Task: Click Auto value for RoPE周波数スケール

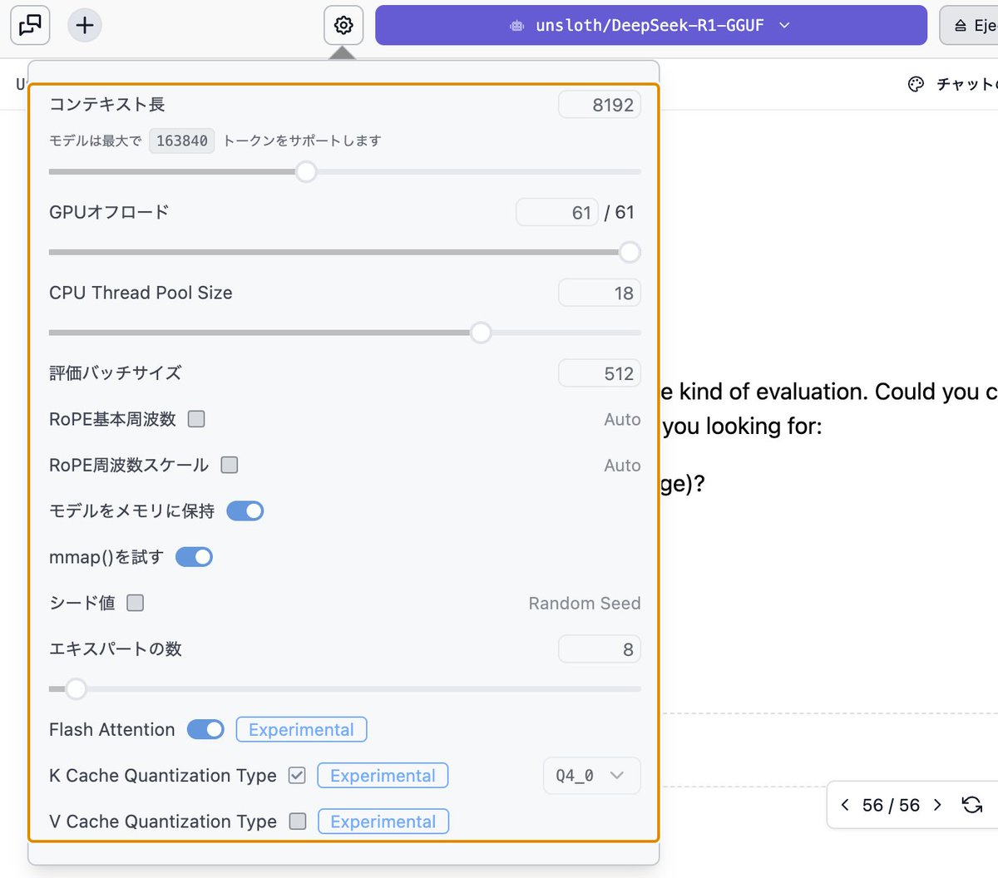Action: [622, 466]
